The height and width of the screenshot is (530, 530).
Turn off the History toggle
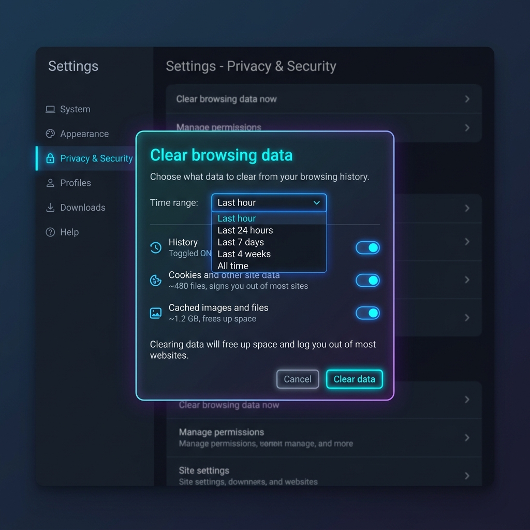[368, 248]
